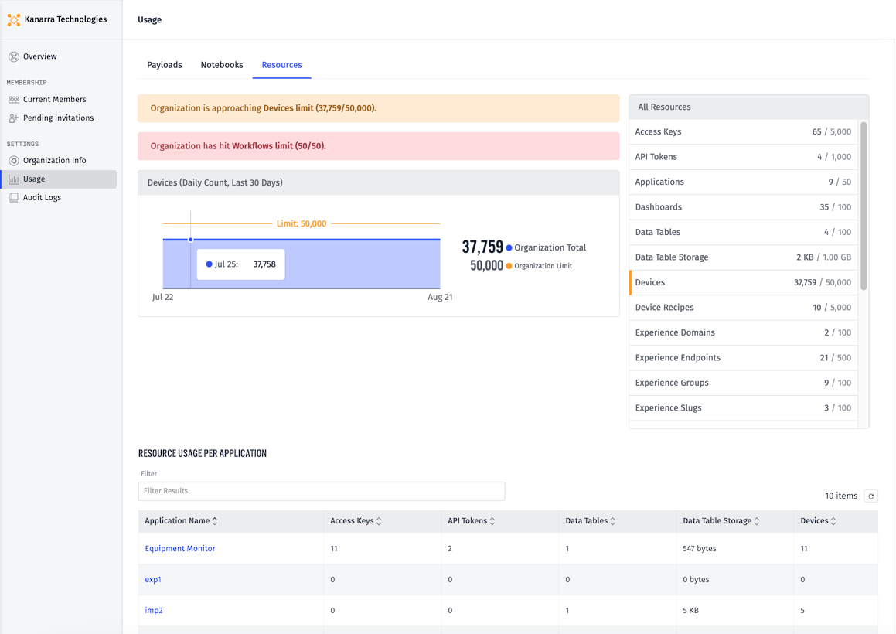Click the Workflows limit error banner
The height and width of the screenshot is (634, 896).
(378, 146)
